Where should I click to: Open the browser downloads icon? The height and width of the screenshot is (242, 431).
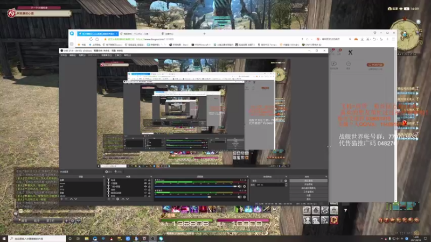click(x=362, y=39)
